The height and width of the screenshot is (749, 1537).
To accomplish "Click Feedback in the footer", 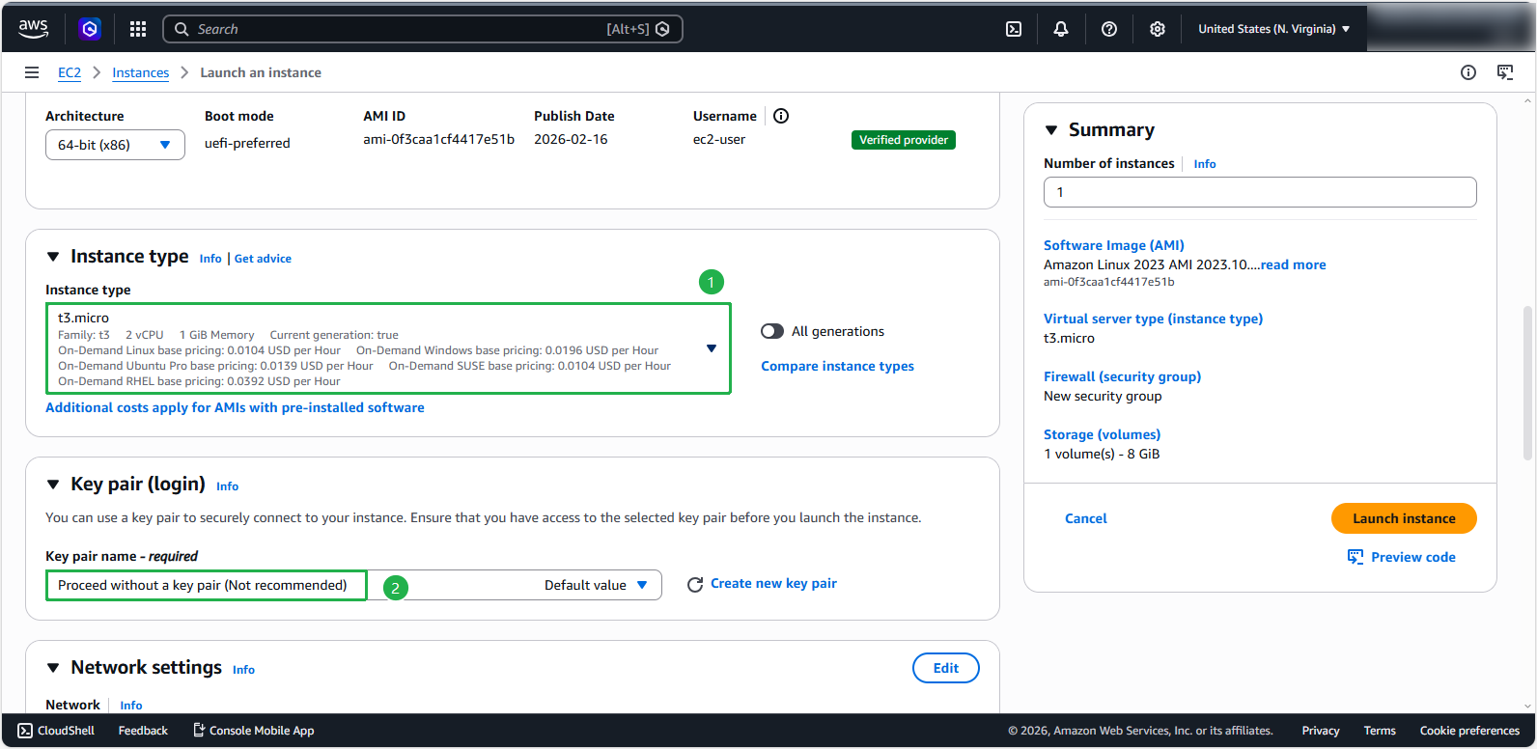I will pos(143,731).
